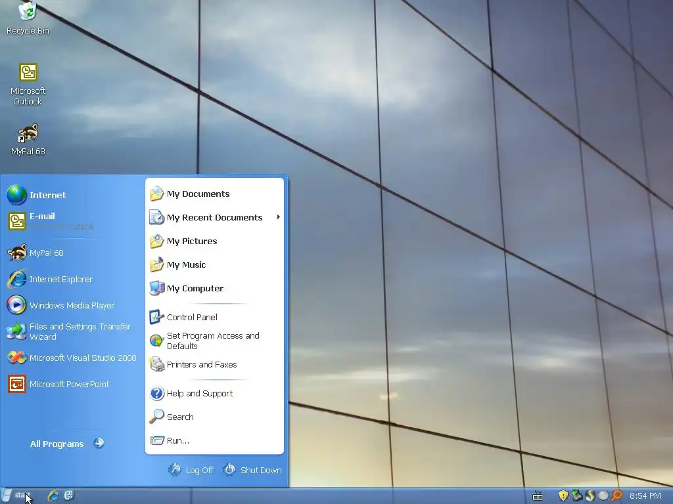The width and height of the screenshot is (673, 504).
Task: Click the yellow security shield tray icon
Action: pos(563,495)
